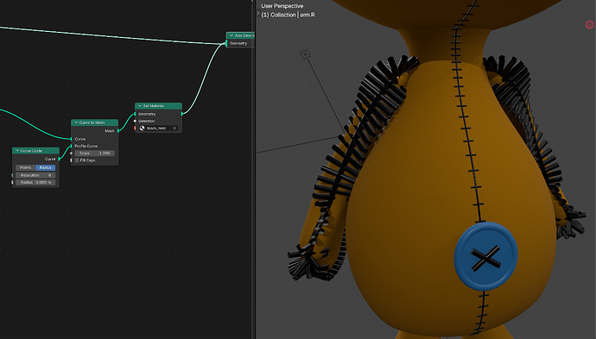This screenshot has width=596, height=339.
Task: Click the Collection | arm.R label
Action: (x=288, y=15)
